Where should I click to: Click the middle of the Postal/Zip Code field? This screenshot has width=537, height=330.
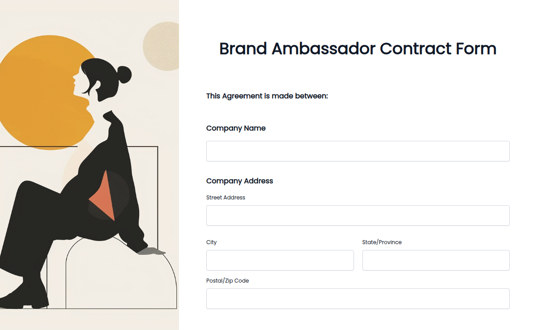coord(358,298)
